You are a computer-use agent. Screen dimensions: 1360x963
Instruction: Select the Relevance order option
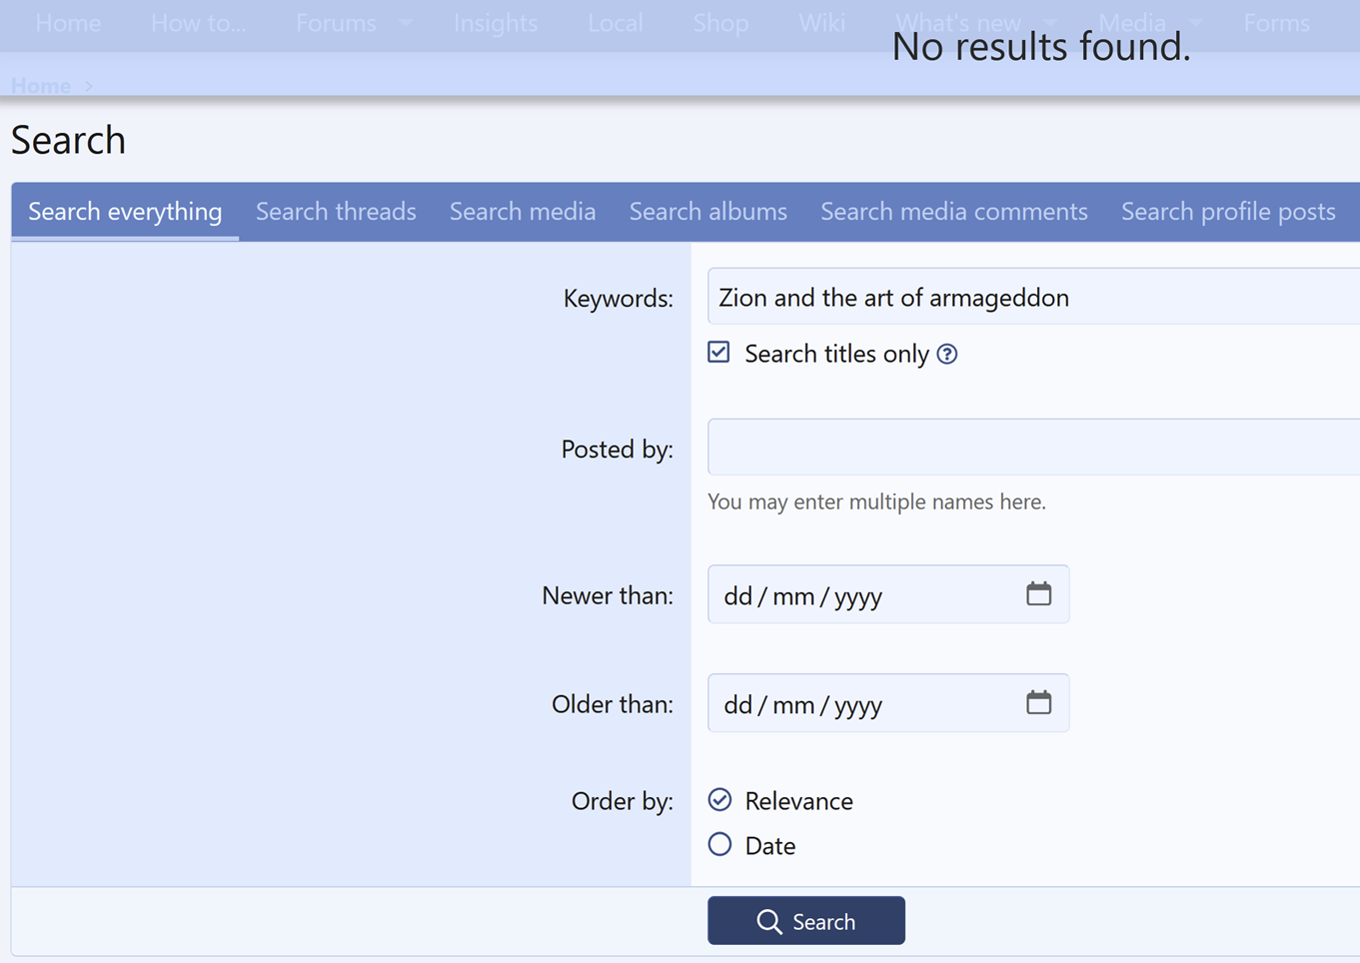tap(719, 800)
